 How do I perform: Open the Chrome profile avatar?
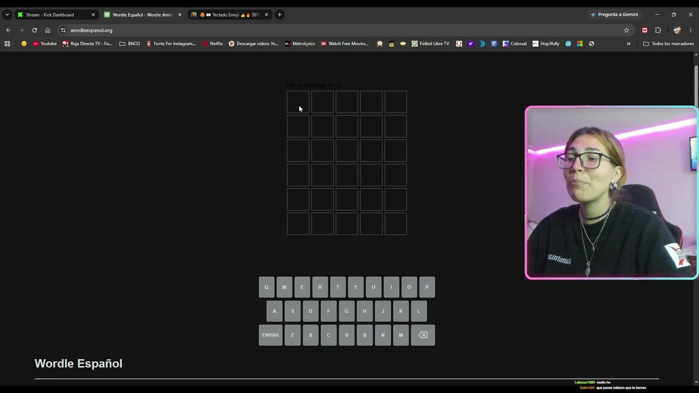click(677, 30)
